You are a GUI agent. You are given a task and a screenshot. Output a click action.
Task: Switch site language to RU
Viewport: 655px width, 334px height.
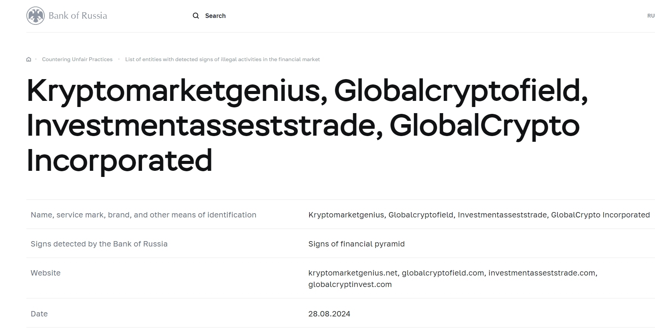(650, 16)
